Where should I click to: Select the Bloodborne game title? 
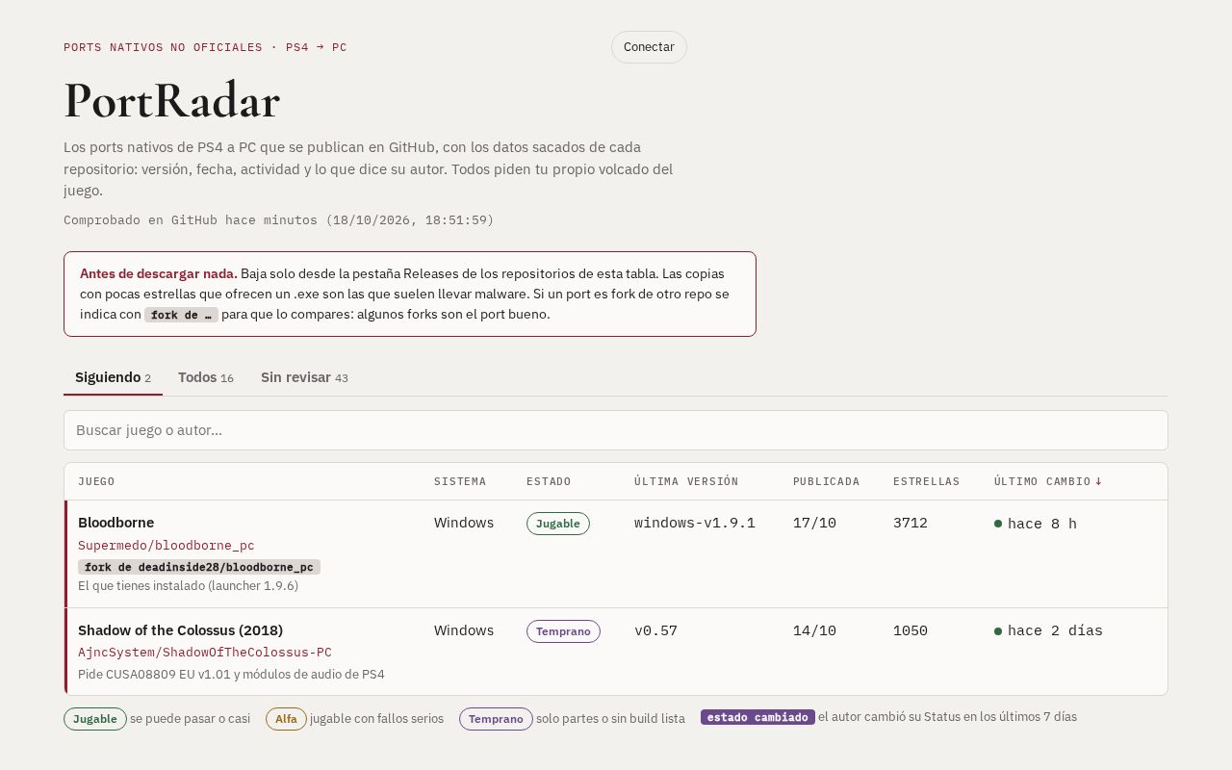[x=115, y=523]
